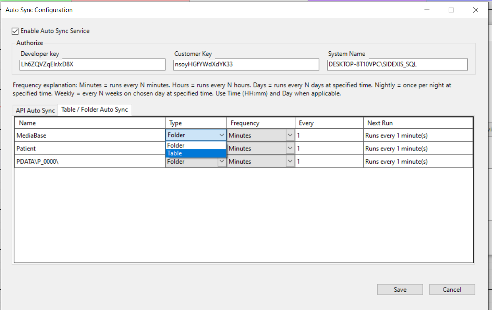Choose Folder option in the dropdown list

pyautogui.click(x=196, y=145)
